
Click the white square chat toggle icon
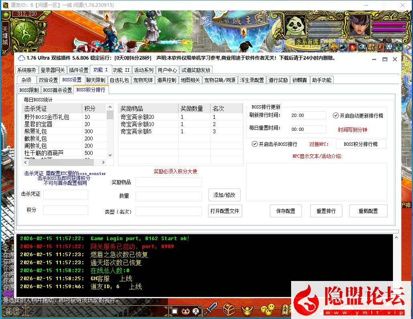click(x=174, y=311)
